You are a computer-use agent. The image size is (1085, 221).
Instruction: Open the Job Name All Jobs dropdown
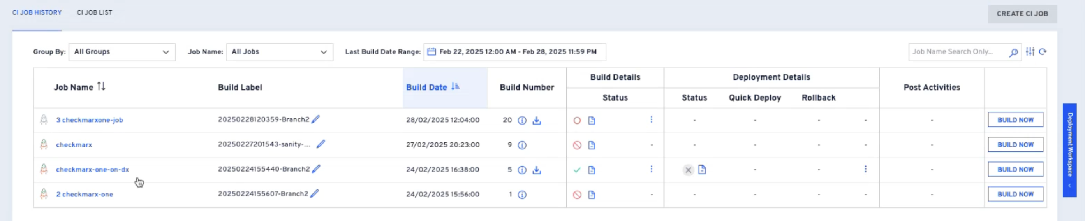point(279,52)
